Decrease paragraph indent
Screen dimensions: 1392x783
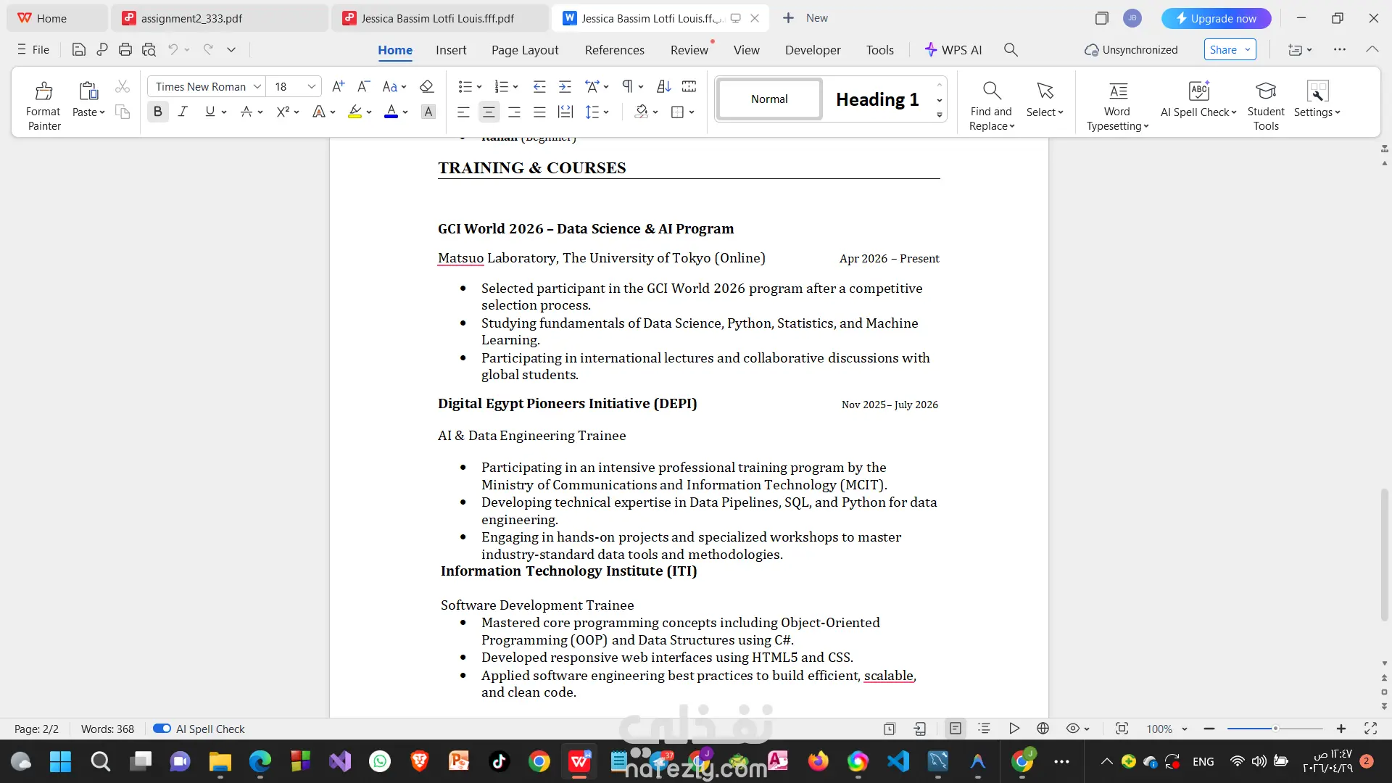(539, 87)
